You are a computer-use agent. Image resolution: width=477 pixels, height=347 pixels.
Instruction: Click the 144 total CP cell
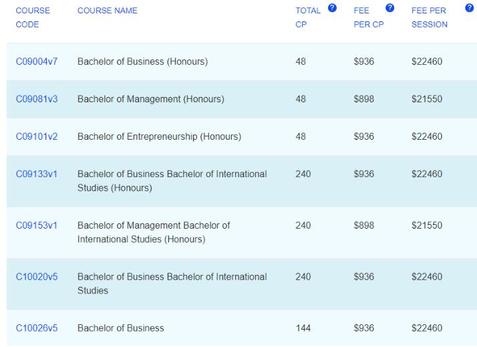[303, 328]
